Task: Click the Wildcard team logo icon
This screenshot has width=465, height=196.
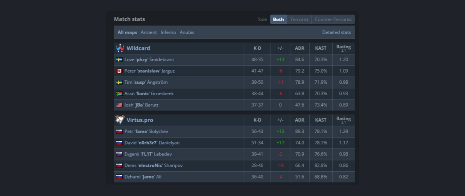Action: click(120, 48)
